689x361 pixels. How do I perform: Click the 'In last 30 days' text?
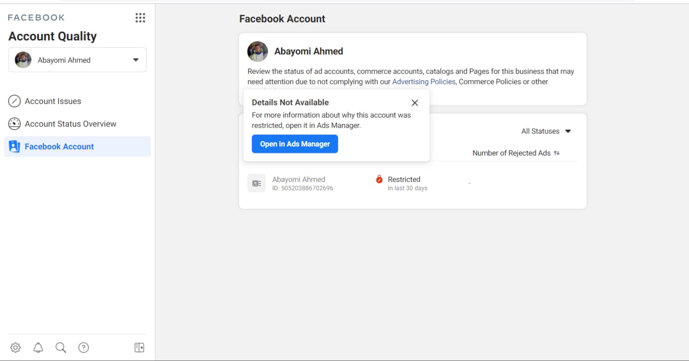click(407, 188)
